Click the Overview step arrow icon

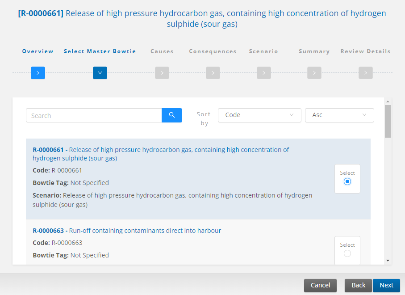tap(38, 73)
